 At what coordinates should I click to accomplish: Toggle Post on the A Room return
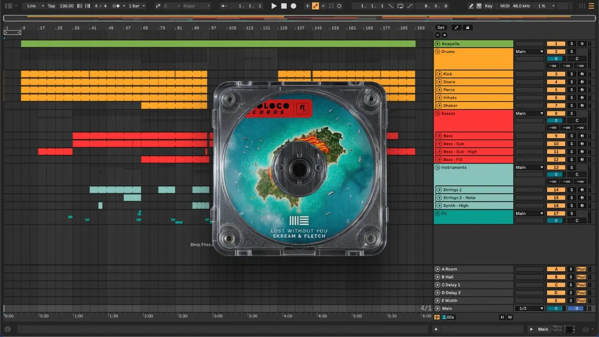pos(581,269)
